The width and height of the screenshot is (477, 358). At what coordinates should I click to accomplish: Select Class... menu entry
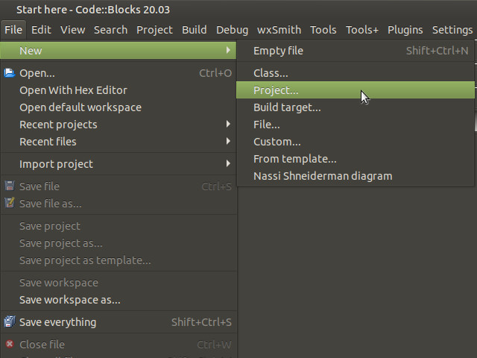pos(271,73)
